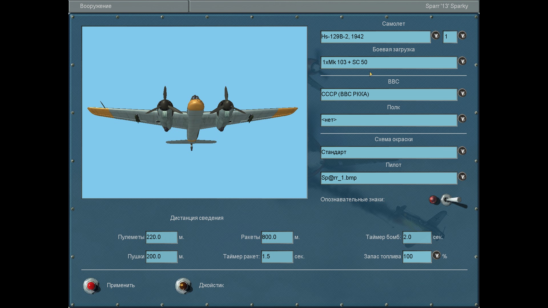
Task: Open the Пилот dropdown arrow
Action: tap(462, 177)
